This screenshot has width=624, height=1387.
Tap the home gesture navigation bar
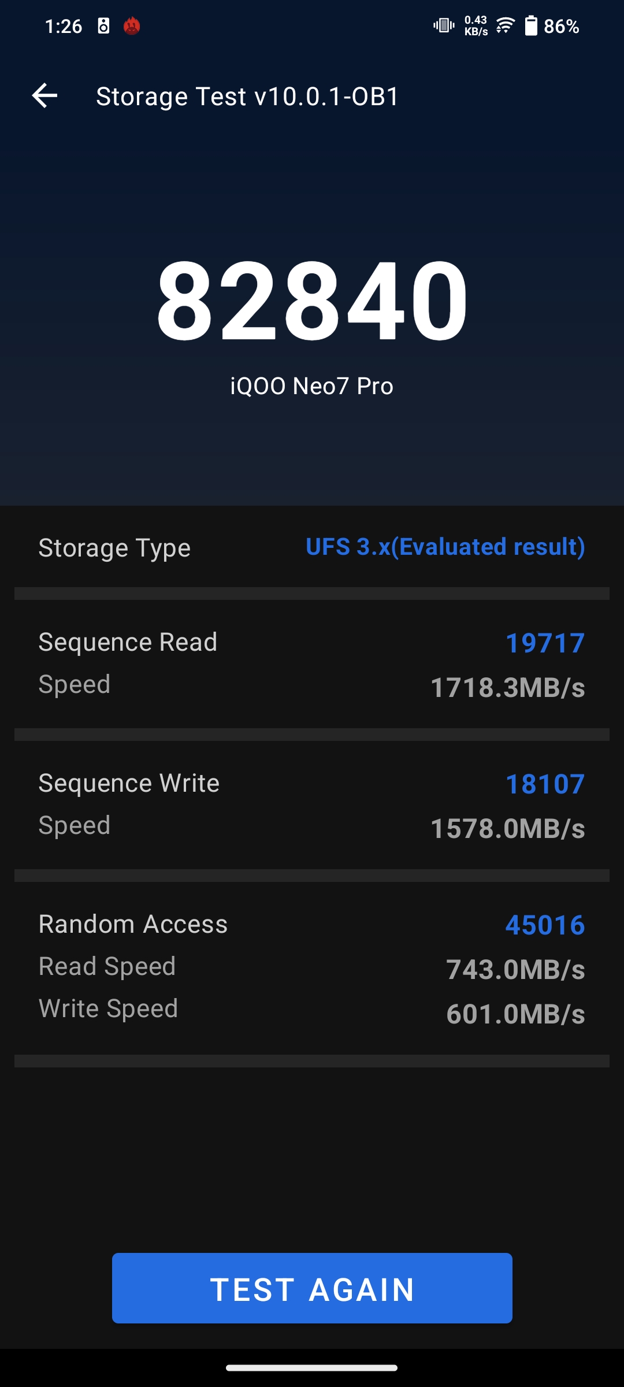(312, 1367)
